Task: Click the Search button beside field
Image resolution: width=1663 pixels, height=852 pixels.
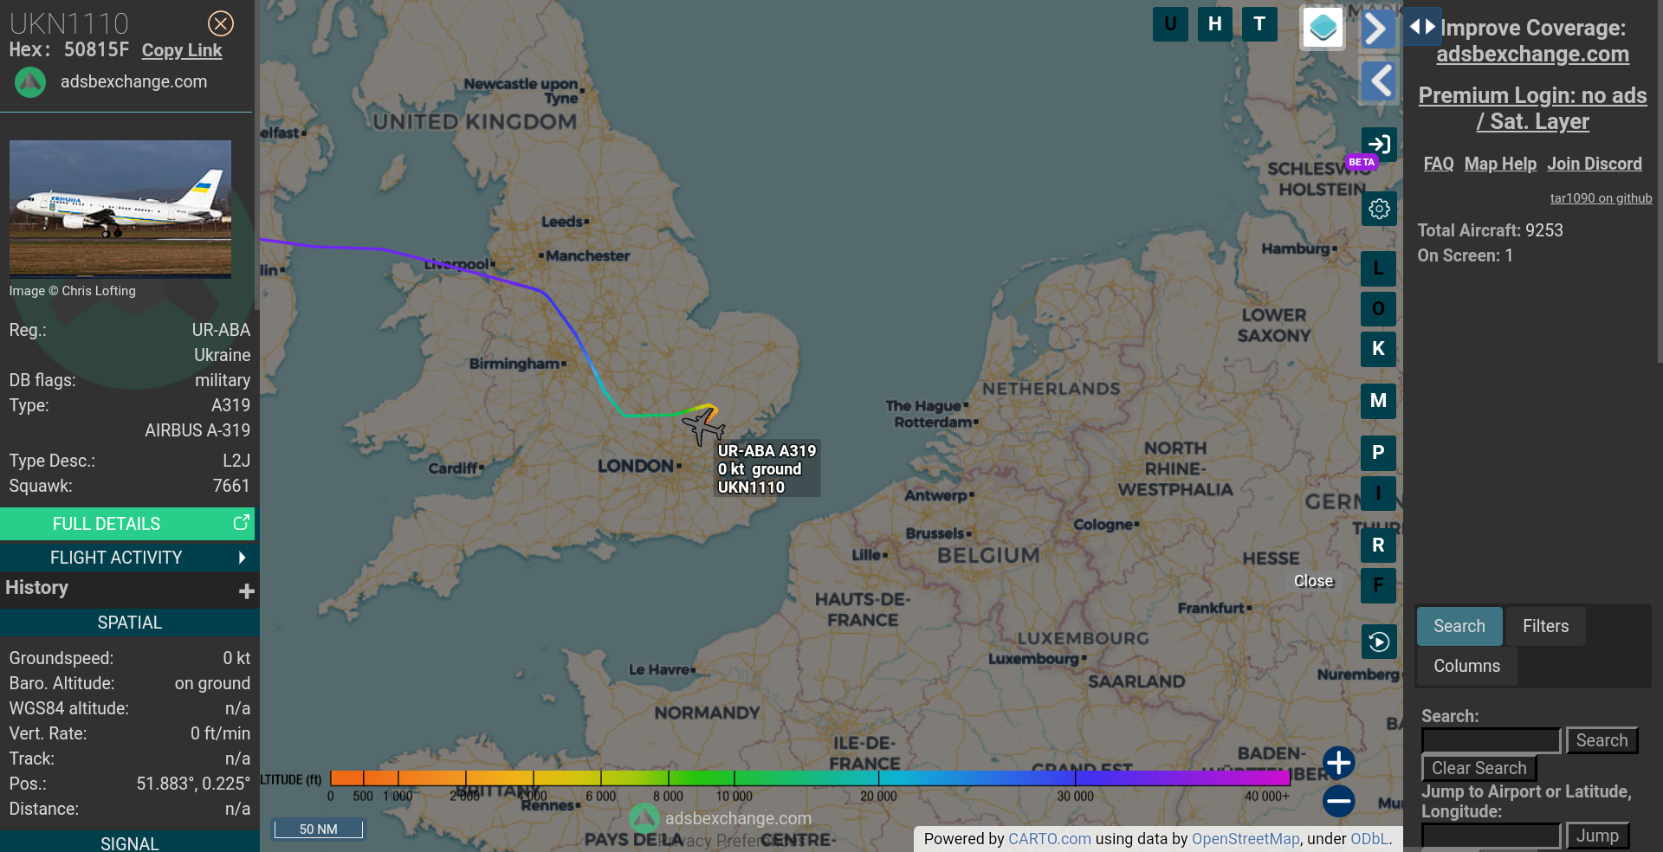Action: pyautogui.click(x=1602, y=740)
